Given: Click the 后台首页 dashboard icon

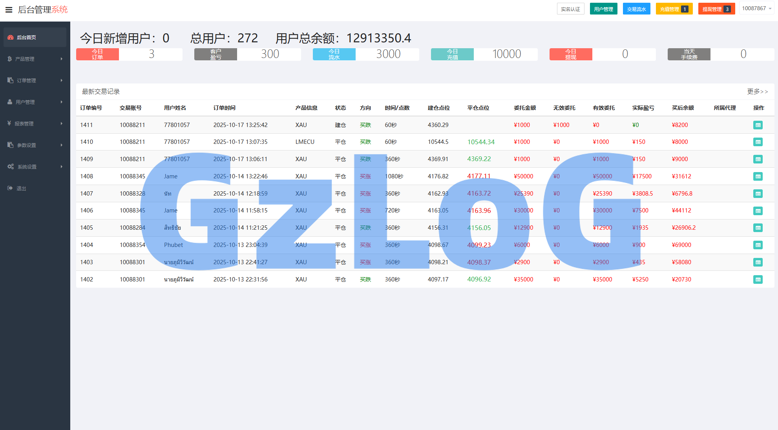Looking at the screenshot, I should (11, 37).
